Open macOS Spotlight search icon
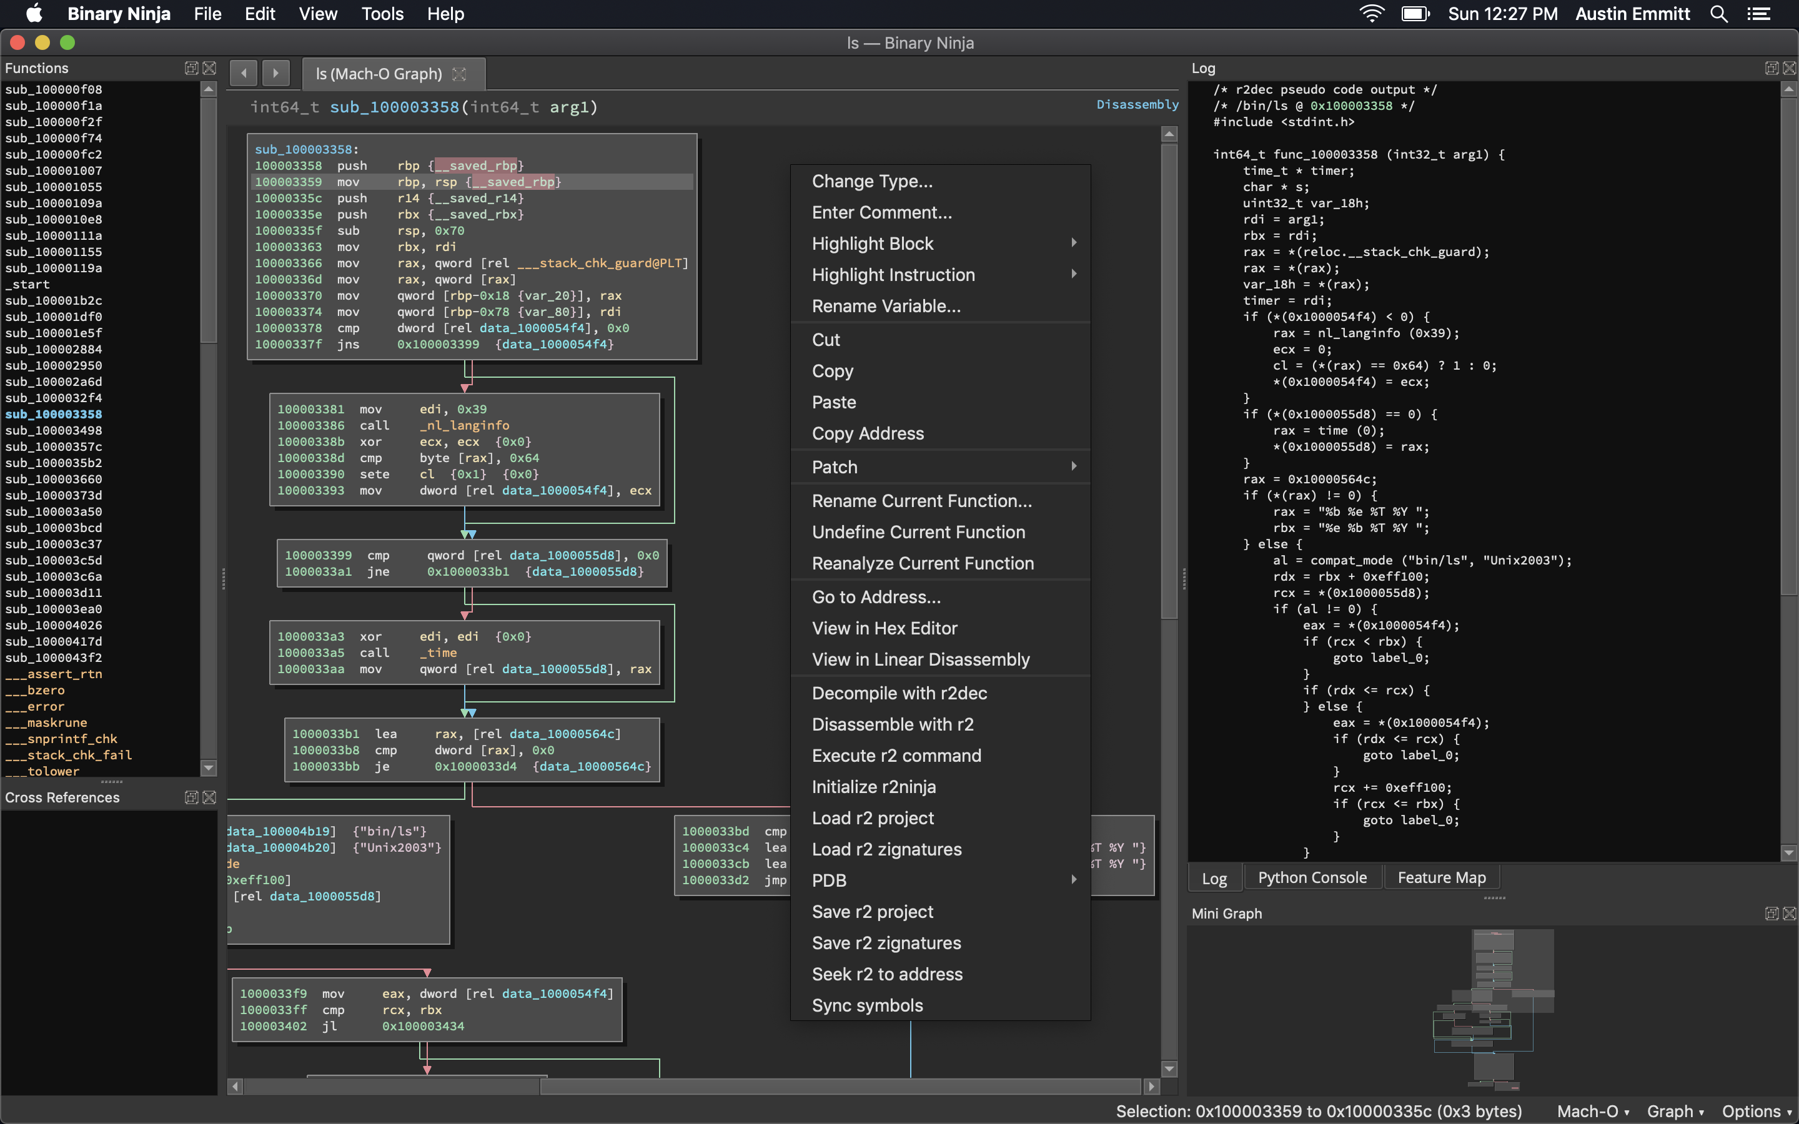Image resolution: width=1799 pixels, height=1124 pixels. 1718,14
